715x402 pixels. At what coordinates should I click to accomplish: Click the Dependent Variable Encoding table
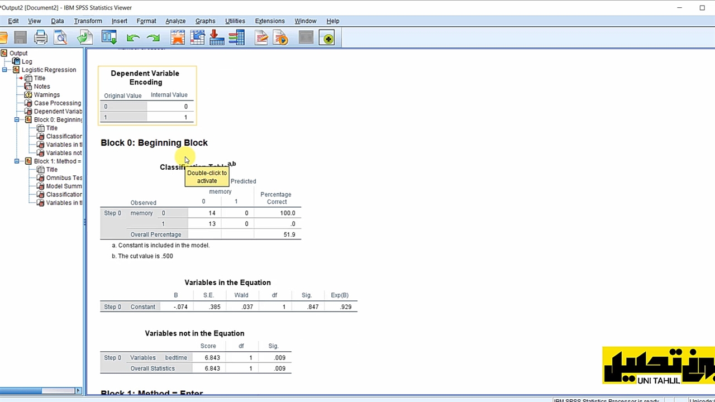pos(147,95)
